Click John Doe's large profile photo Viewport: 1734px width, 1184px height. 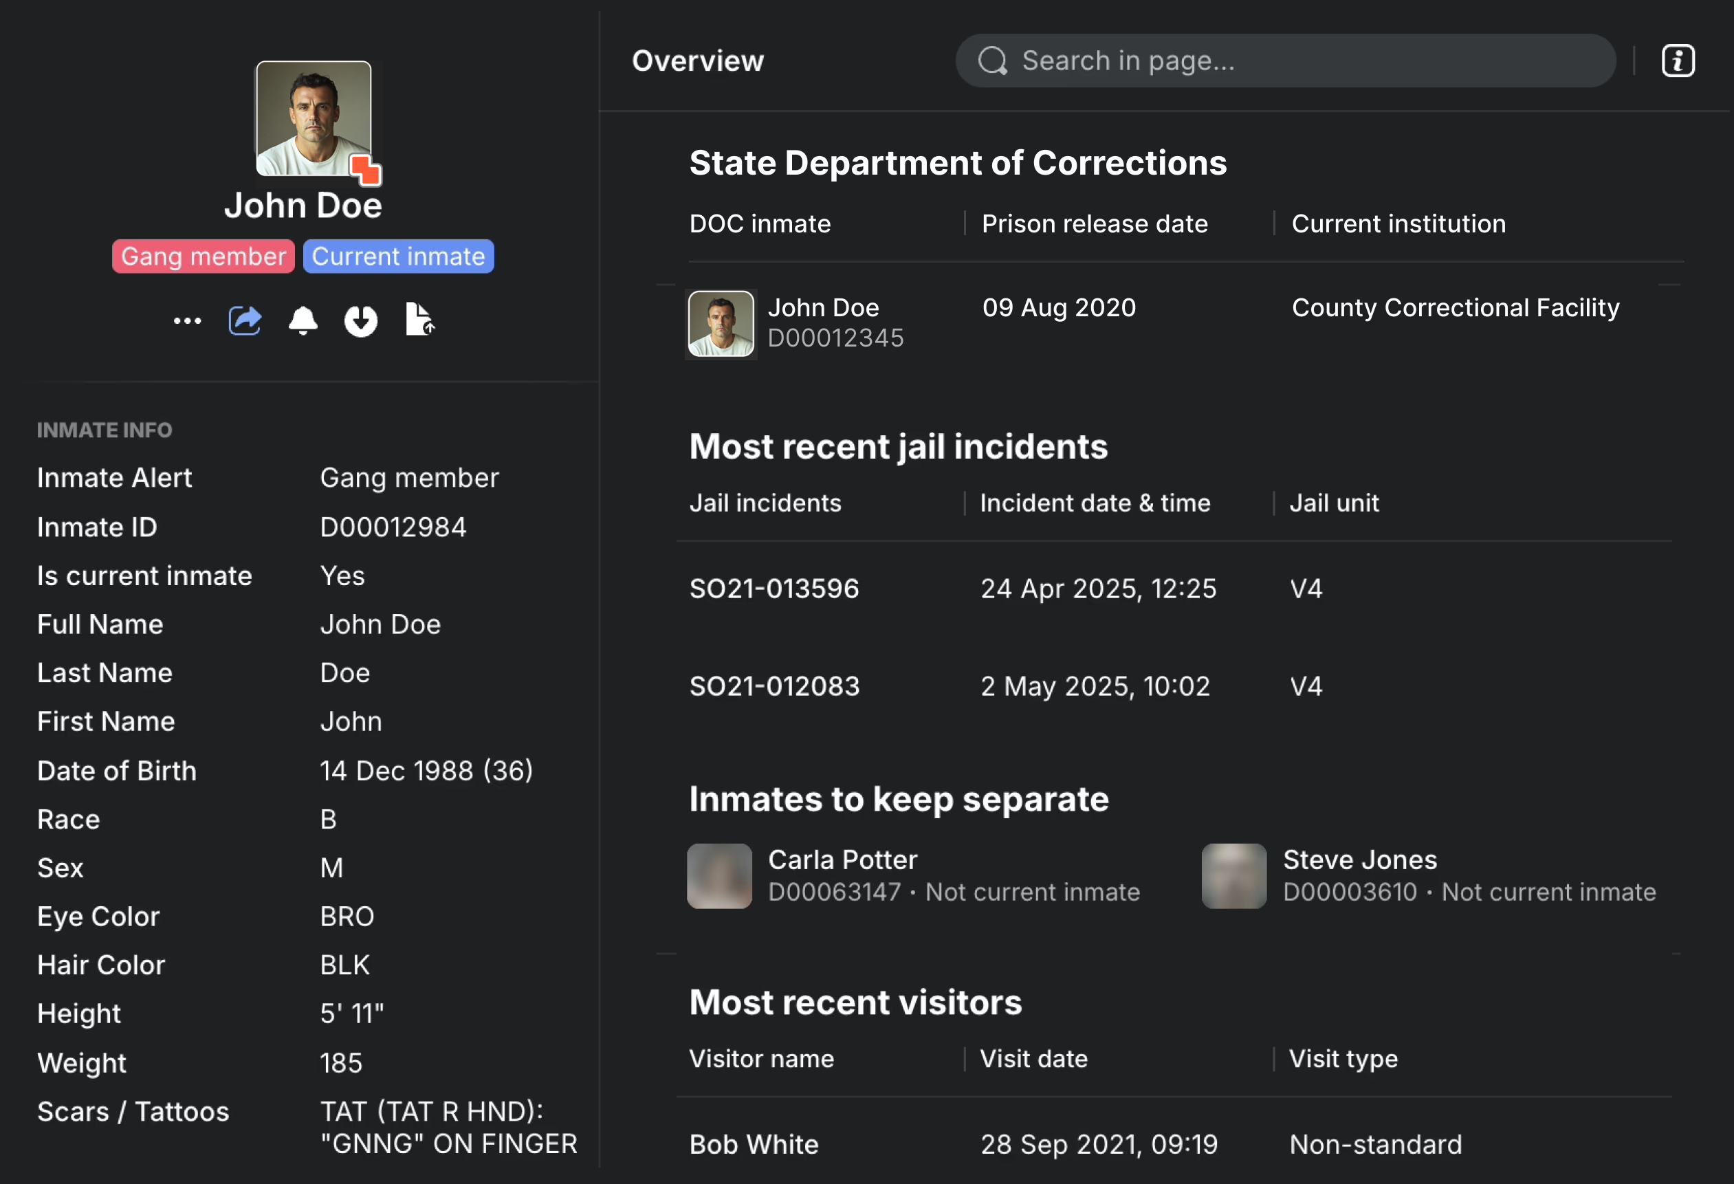tap(314, 118)
